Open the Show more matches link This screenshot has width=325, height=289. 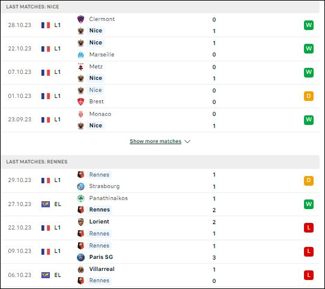(156, 141)
